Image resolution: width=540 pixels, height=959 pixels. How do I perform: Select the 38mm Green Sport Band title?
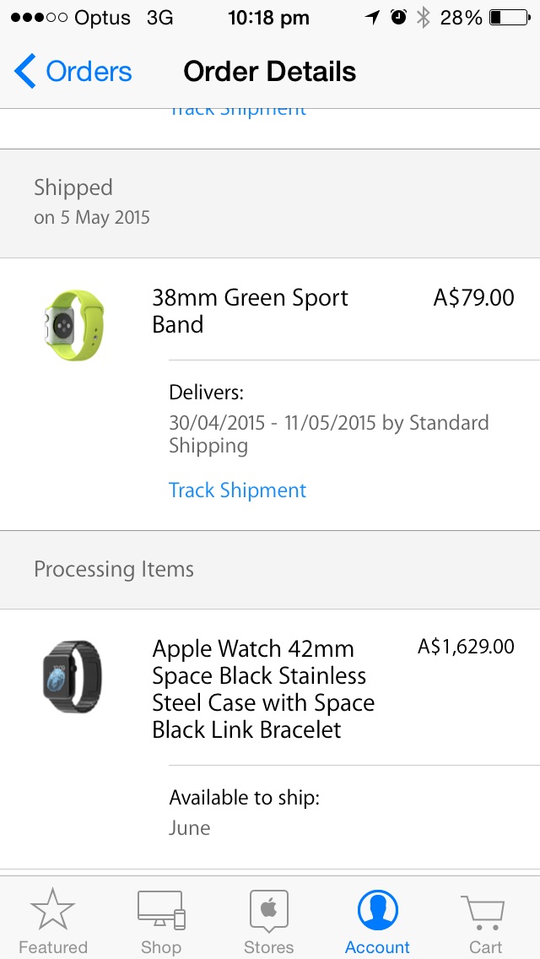[x=250, y=311]
